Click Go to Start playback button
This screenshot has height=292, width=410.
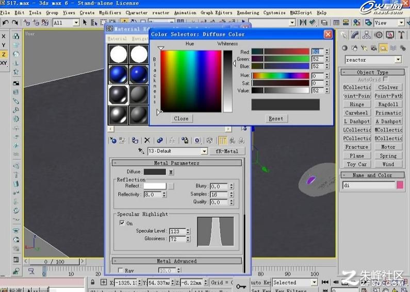pos(325,282)
